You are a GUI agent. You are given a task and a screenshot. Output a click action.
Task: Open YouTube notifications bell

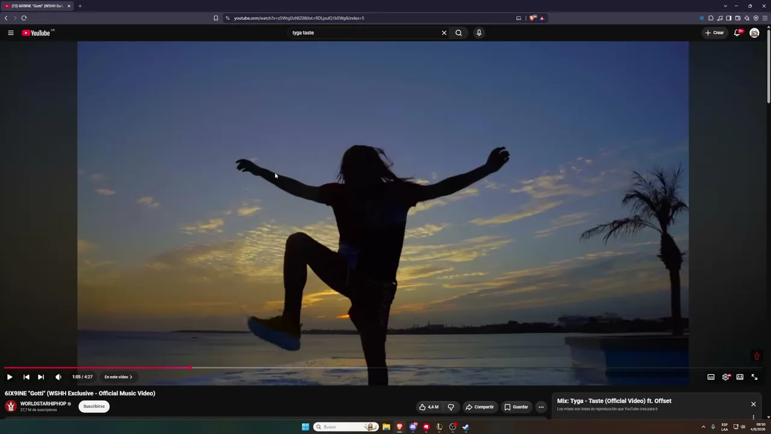[x=737, y=33]
